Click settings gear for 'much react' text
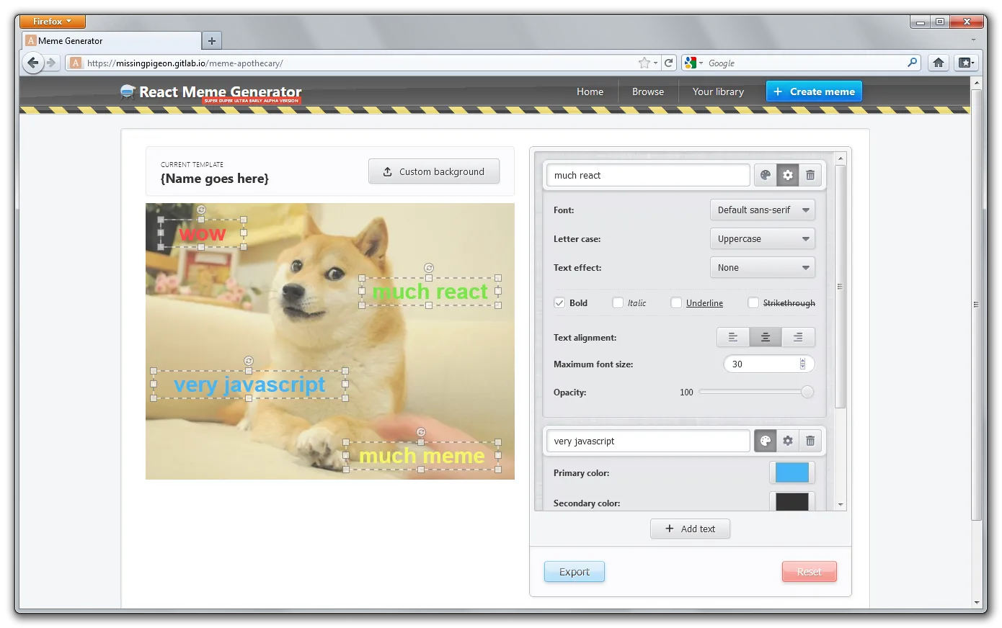Image resolution: width=1002 pixels, height=628 pixels. tap(788, 175)
